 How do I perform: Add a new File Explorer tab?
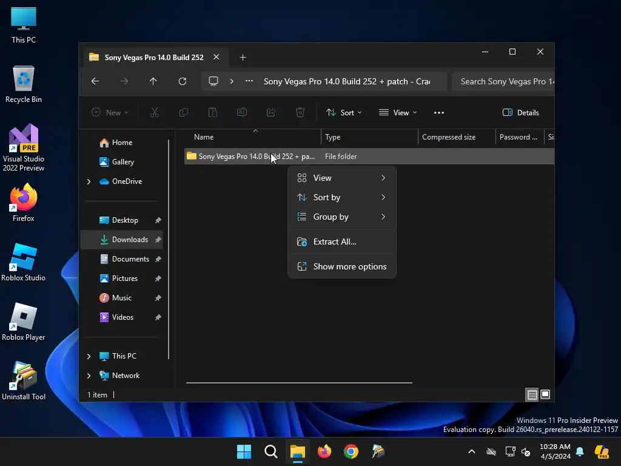pyautogui.click(x=243, y=58)
